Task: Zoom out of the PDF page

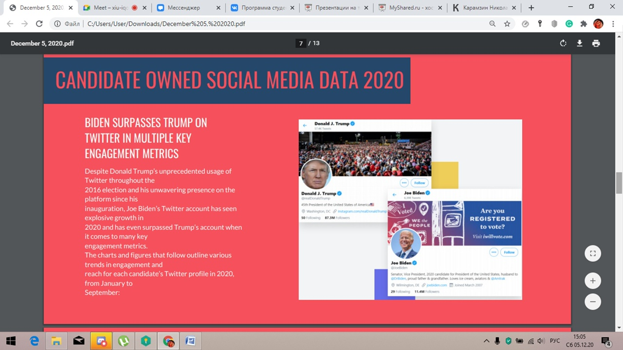Action: click(593, 301)
